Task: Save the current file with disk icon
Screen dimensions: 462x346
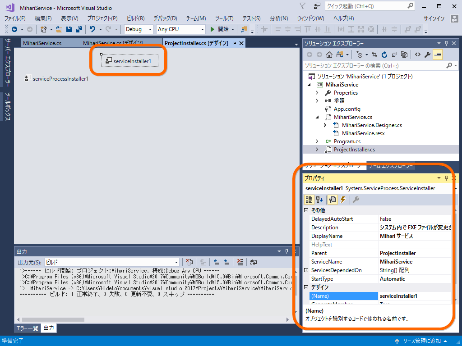Action: point(69,29)
